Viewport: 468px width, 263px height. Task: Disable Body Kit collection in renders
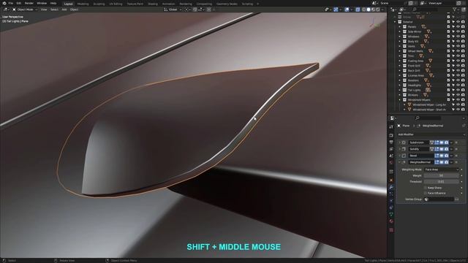pos(463,42)
